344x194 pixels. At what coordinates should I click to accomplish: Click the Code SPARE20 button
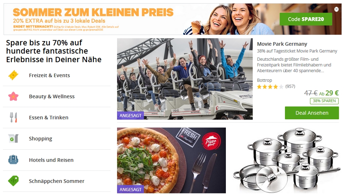pyautogui.click(x=306, y=19)
